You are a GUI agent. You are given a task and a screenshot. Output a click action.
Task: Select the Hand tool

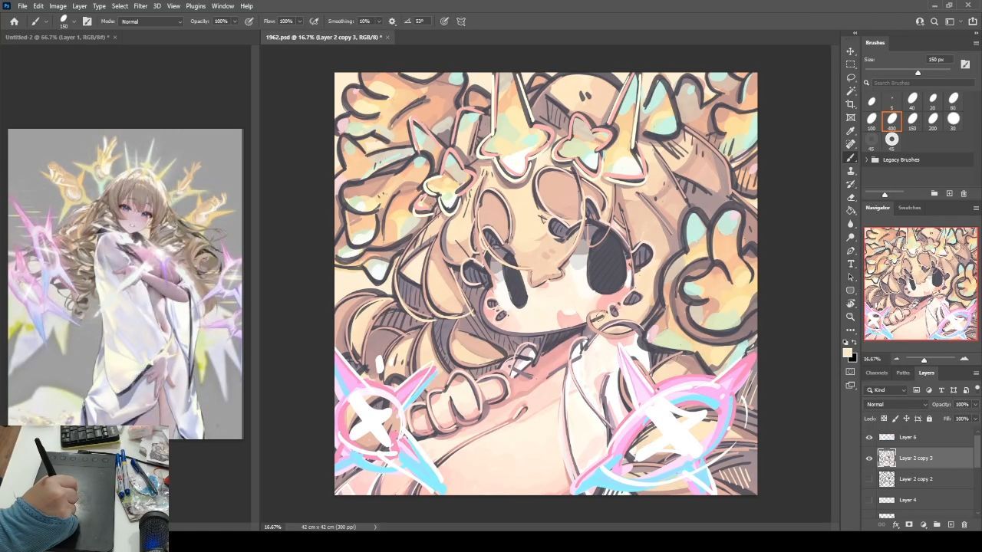point(850,304)
